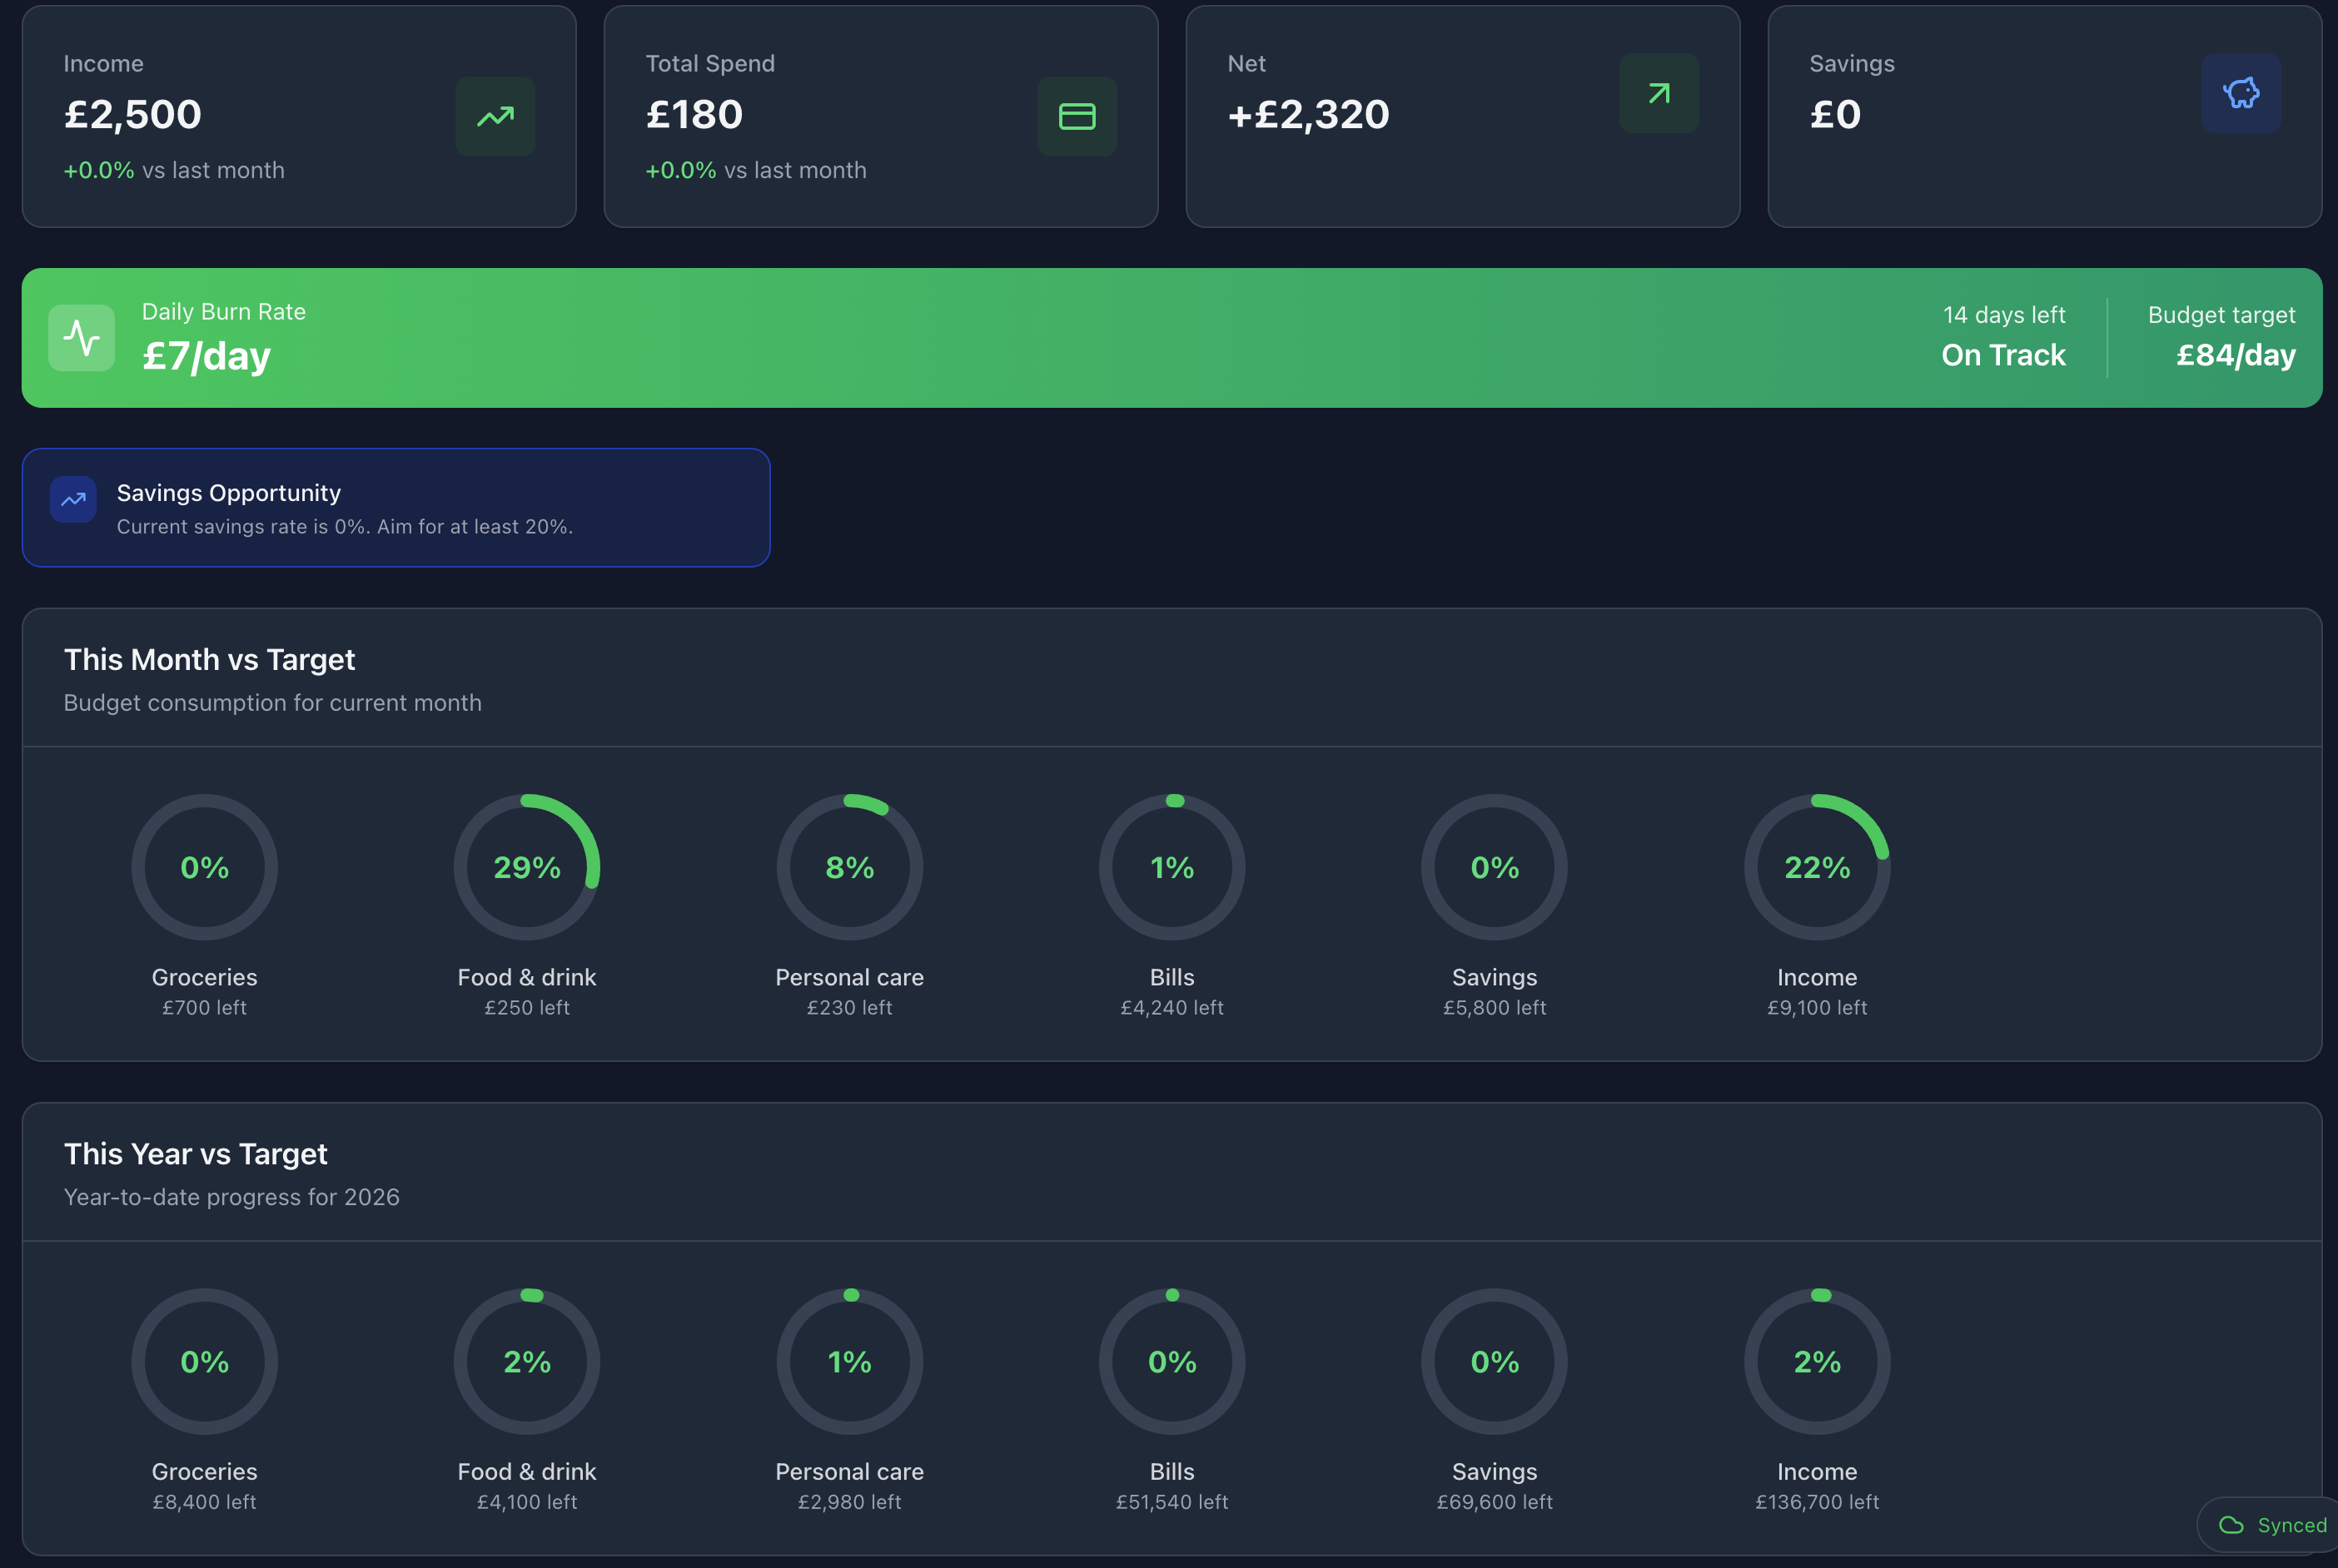Click the Income 22% progress ring
The height and width of the screenshot is (1568, 2338).
pos(1817,867)
